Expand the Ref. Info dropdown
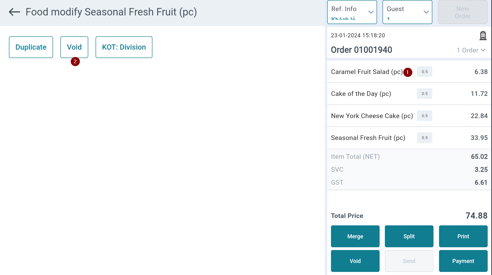The image size is (492, 275). tap(352, 12)
